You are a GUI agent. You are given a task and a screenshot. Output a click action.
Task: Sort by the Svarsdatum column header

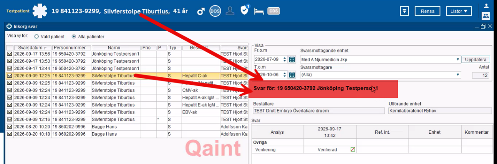click(33, 48)
